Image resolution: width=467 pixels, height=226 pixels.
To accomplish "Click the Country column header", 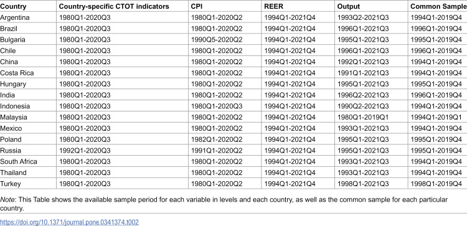I will [x=13, y=6].
